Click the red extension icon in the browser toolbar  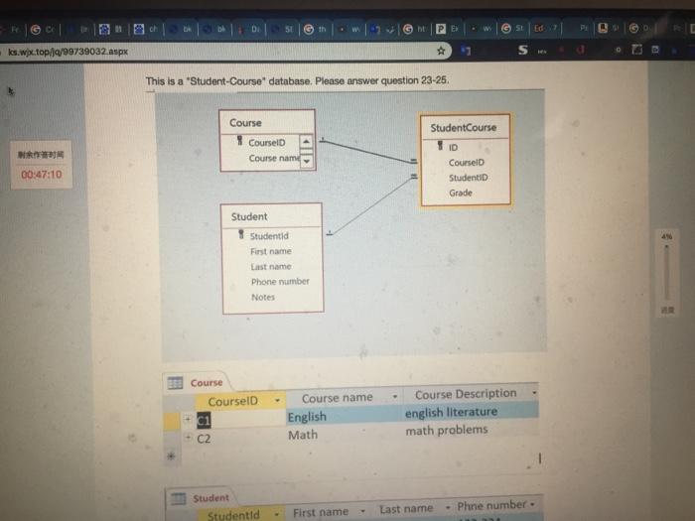580,50
